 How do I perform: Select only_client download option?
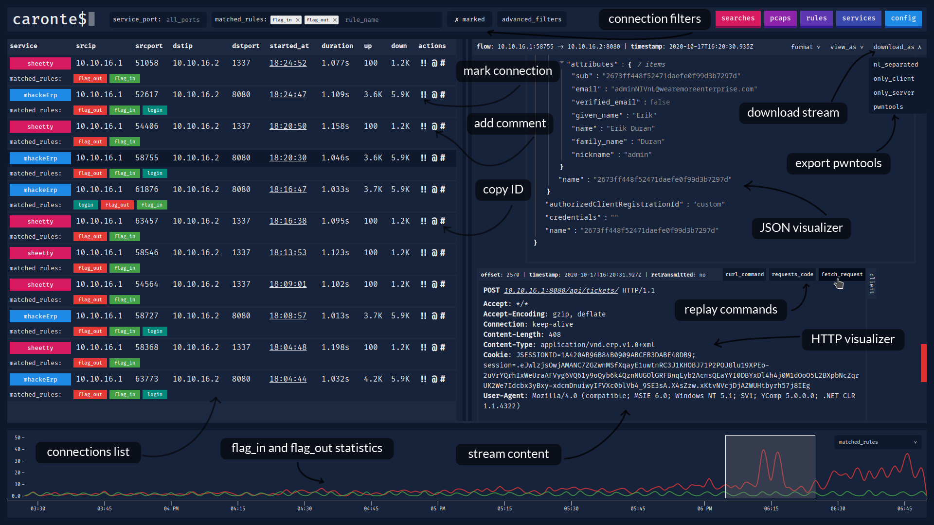pos(893,79)
